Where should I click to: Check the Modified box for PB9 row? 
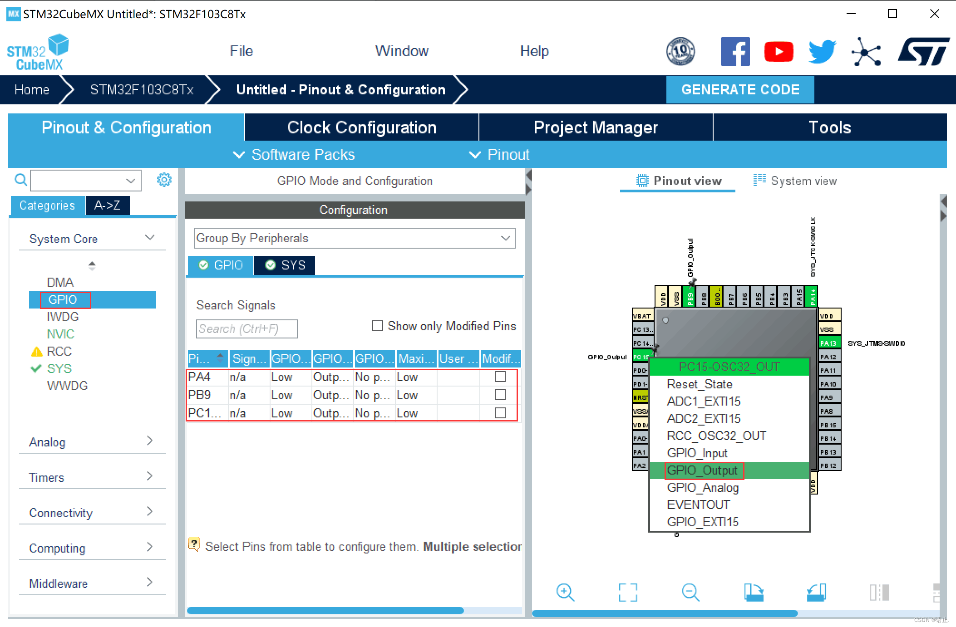(x=500, y=395)
